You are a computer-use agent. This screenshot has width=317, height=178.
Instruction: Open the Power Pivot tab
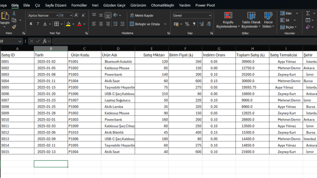(205, 5)
